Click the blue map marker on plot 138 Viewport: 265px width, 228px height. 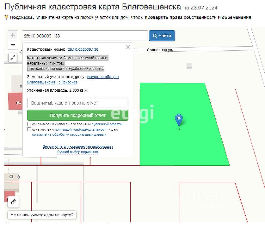(x=179, y=120)
